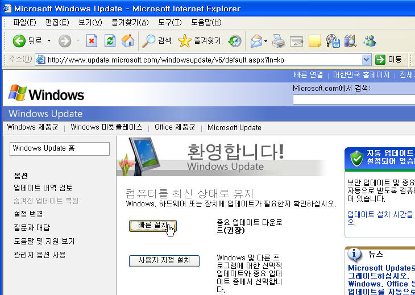415x295 pixels.
Task: Open the History clock icon
Action: click(235, 41)
